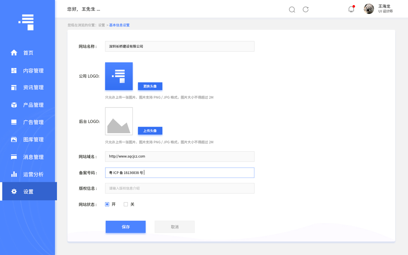Select the 开 website status option
This screenshot has height=255, width=408.
[x=107, y=204]
